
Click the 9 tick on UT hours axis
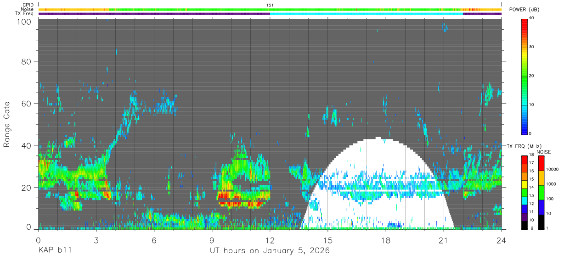coord(212,240)
